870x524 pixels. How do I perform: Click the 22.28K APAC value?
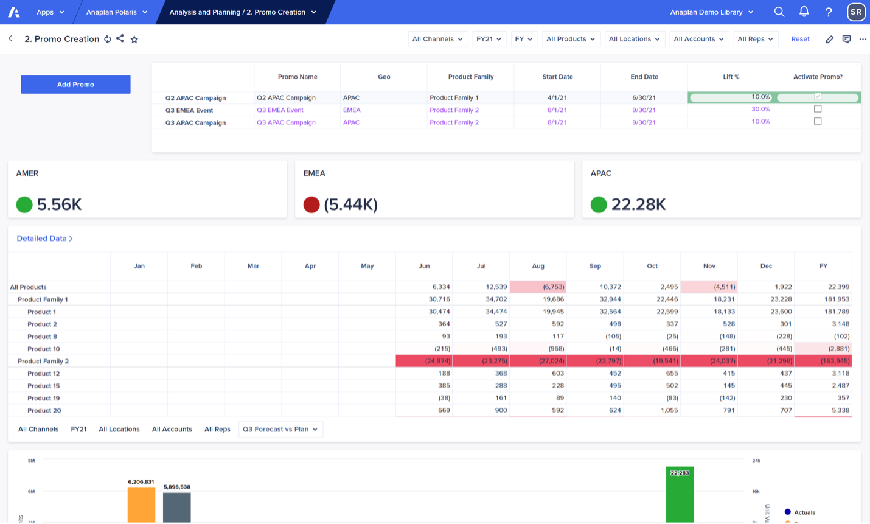(638, 204)
